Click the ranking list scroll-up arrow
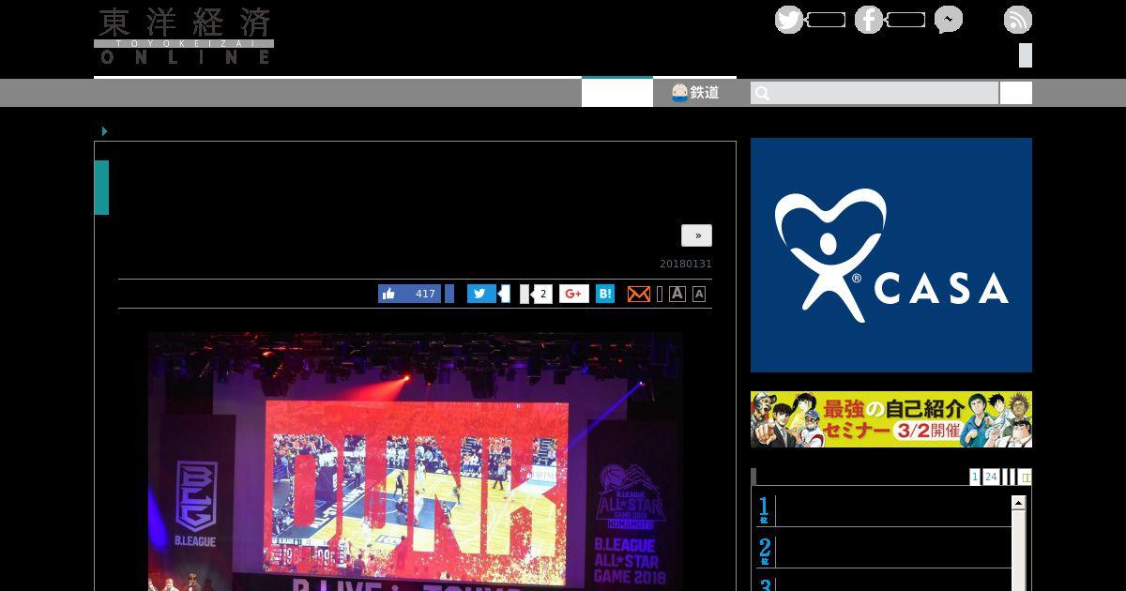 point(1018,504)
